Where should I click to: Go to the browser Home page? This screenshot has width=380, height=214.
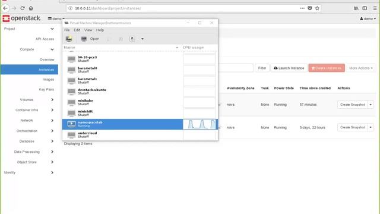point(31,8)
